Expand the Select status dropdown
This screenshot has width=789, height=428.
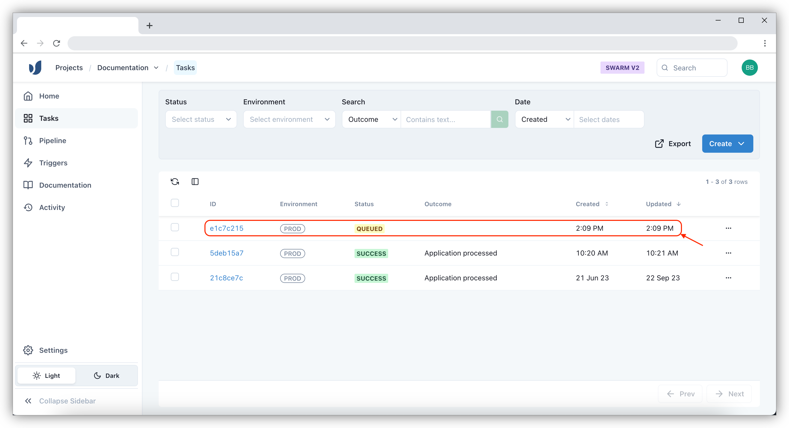[x=201, y=119]
